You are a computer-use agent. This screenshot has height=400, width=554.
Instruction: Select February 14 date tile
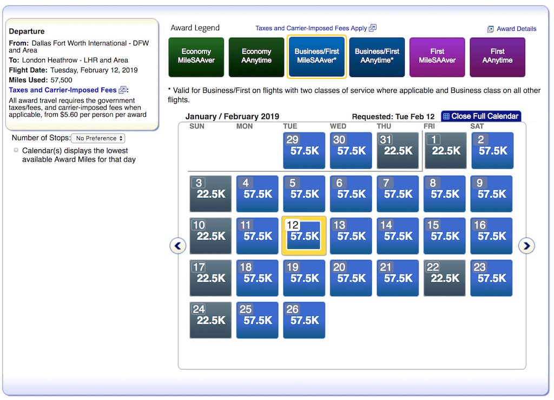(398, 236)
